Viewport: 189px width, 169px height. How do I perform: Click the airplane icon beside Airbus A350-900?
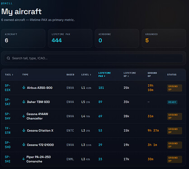click(24, 87)
